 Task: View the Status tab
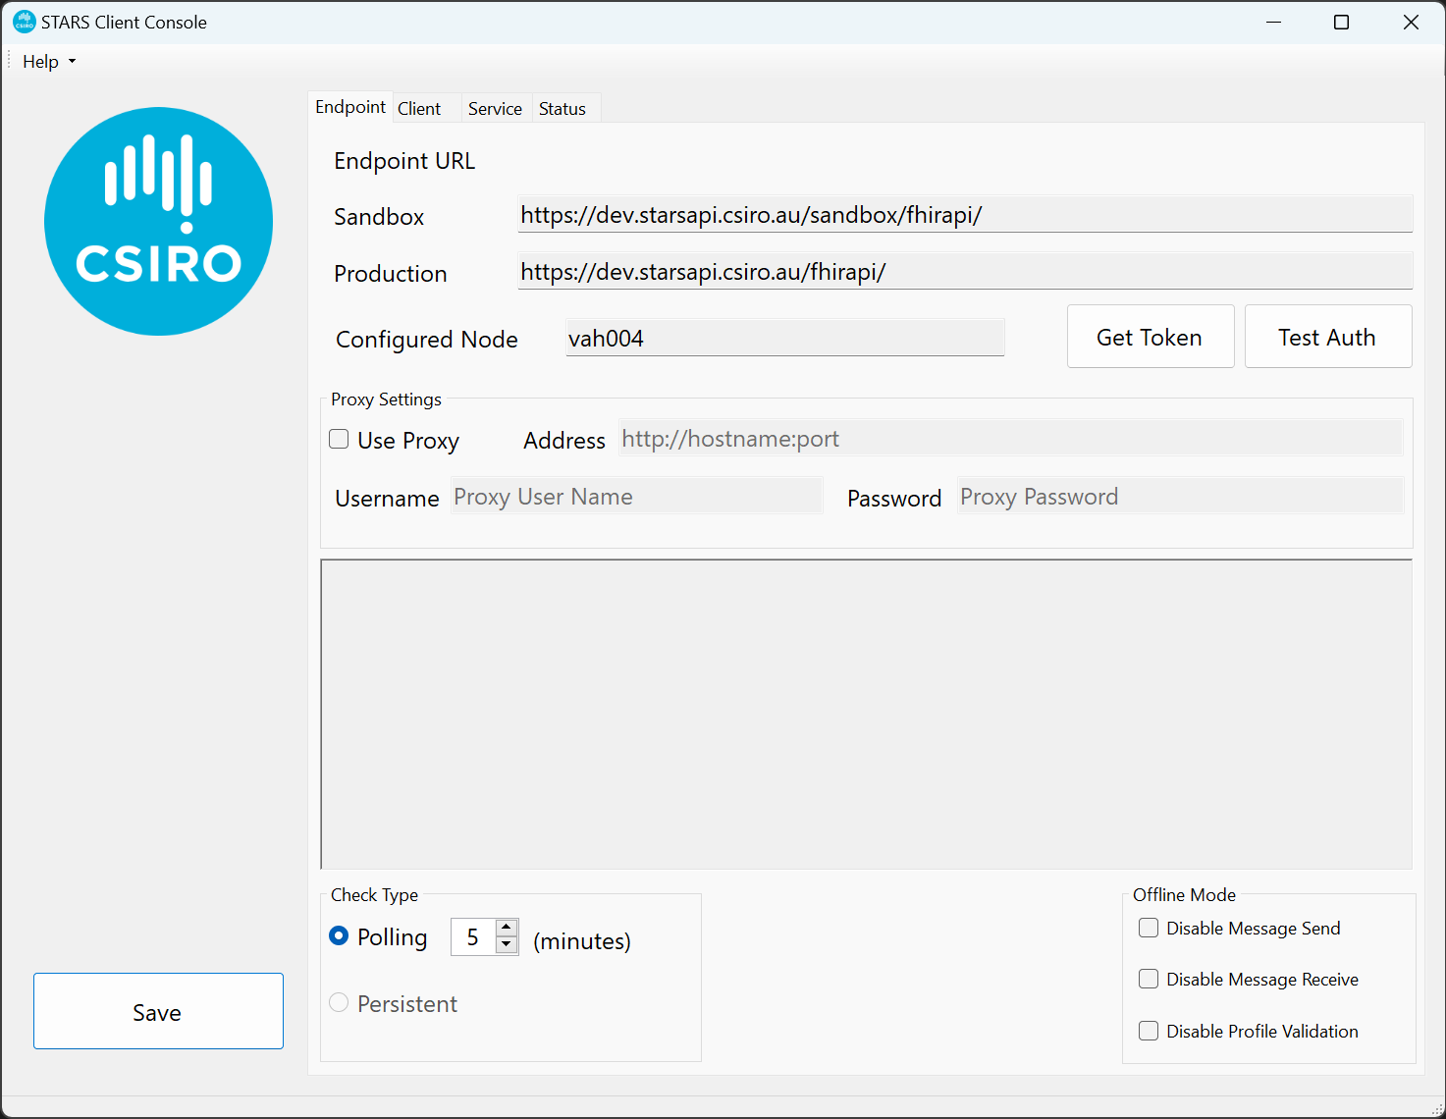(562, 108)
